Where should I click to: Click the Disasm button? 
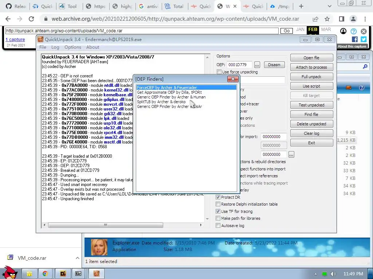274,65
